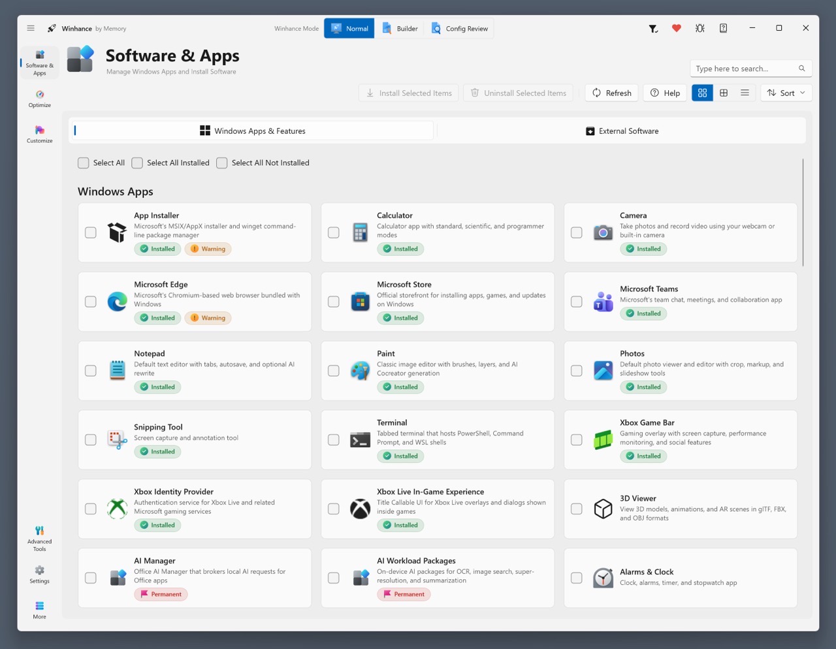
Task: Click the bug report icon in title bar
Action: click(700, 28)
